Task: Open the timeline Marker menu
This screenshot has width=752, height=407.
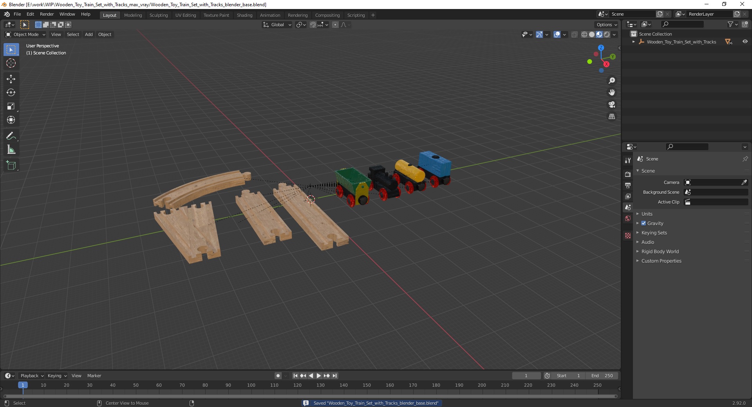Action: pos(94,376)
